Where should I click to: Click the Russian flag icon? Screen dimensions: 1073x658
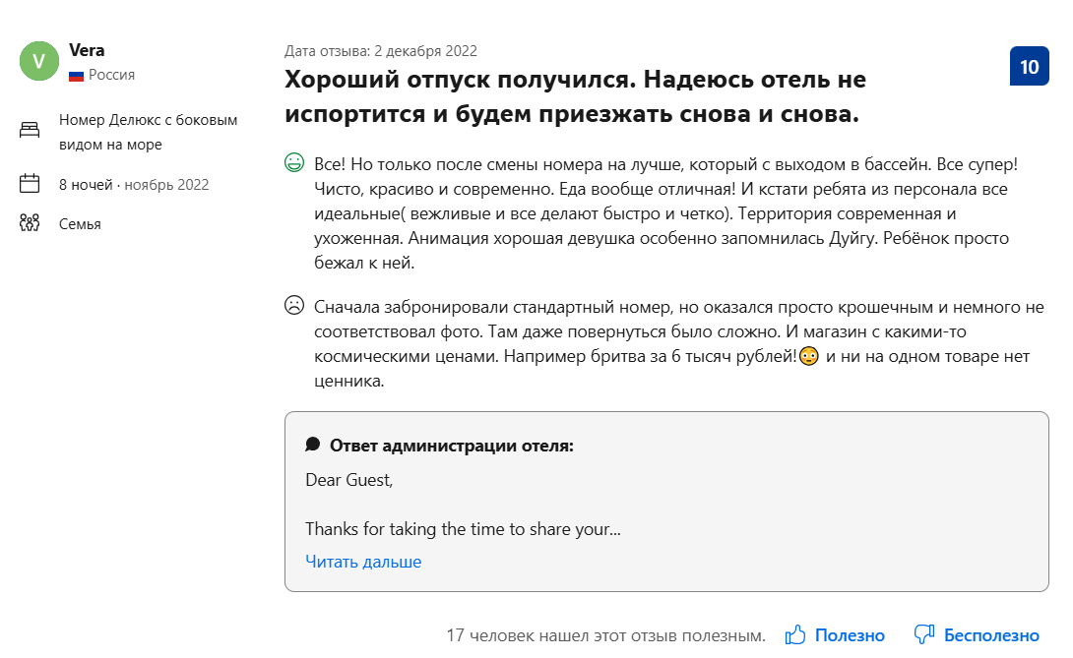76,76
